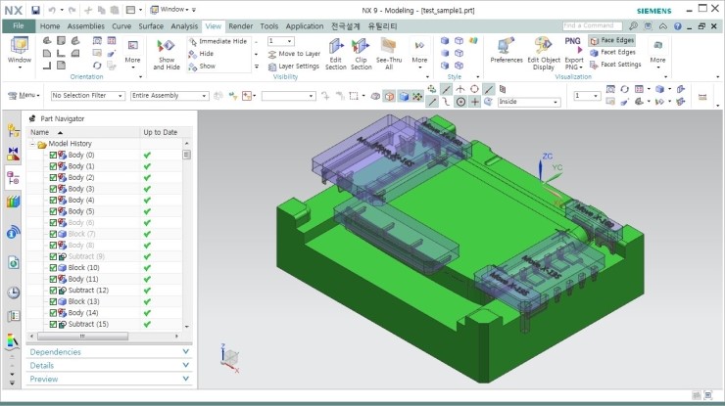The width and height of the screenshot is (725, 406).
Task: Open the Assembly Navigator sidebar icon
Action: click(13, 131)
